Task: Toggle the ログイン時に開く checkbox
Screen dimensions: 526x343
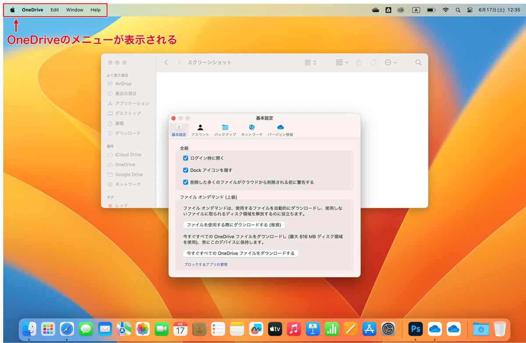Action: (x=186, y=158)
